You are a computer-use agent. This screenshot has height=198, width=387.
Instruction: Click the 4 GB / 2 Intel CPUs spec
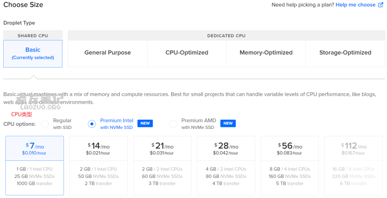click(x=226, y=169)
